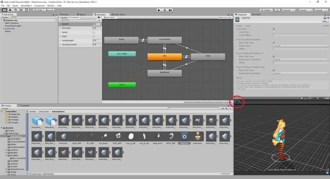
Task: Toggle Bake Into Pose for Root Rotation
Action: pos(274,43)
